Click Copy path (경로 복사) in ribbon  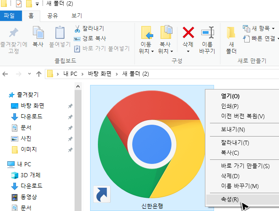[90, 38]
